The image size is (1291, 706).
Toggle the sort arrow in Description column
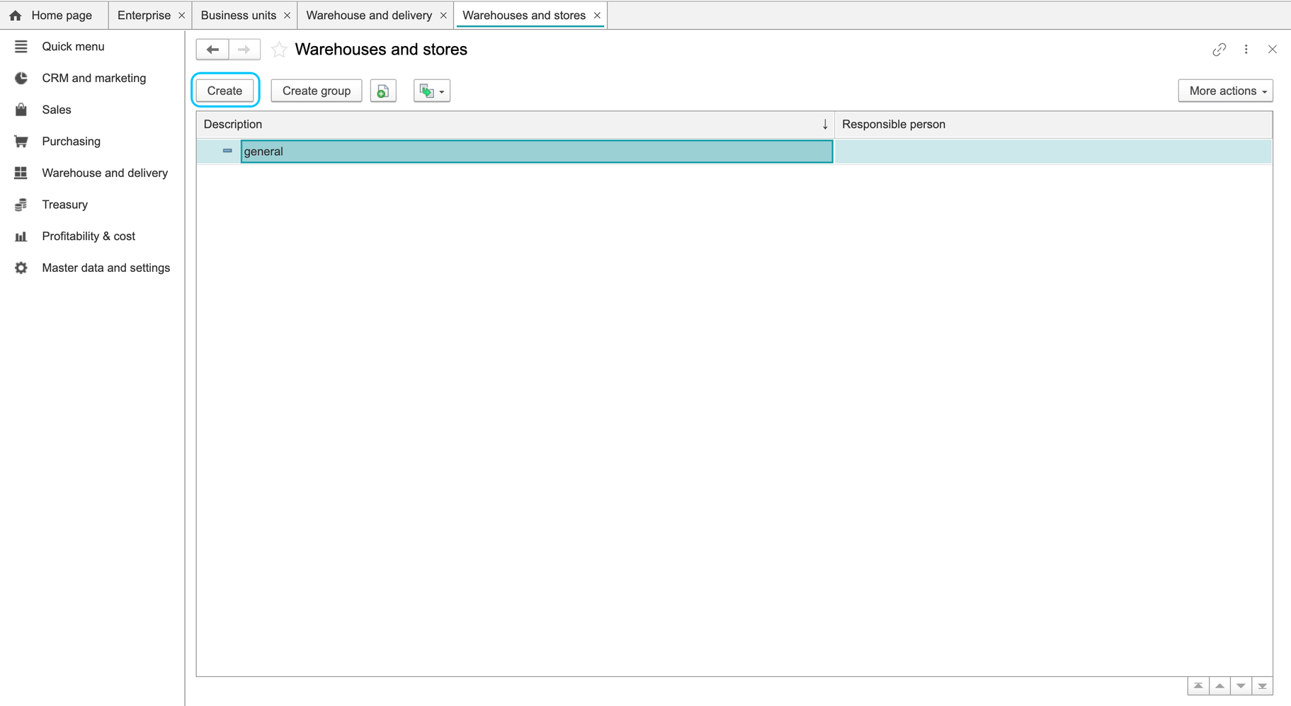[825, 125]
